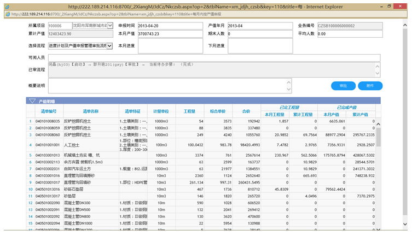Click cell 余方弃置 装载机1.5m3

83,162
